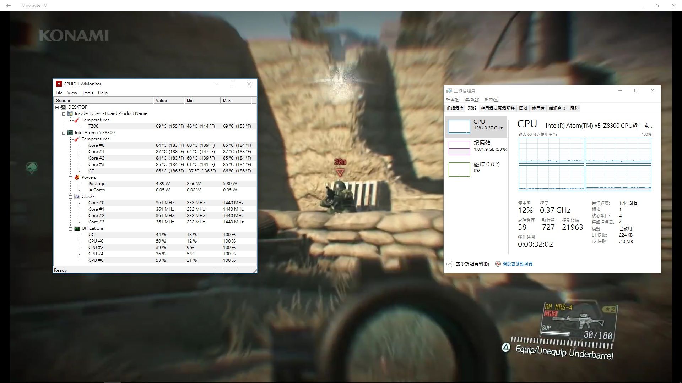Switch to 處理程序 tab
Screen dimensions: 682x383
pos(455,109)
